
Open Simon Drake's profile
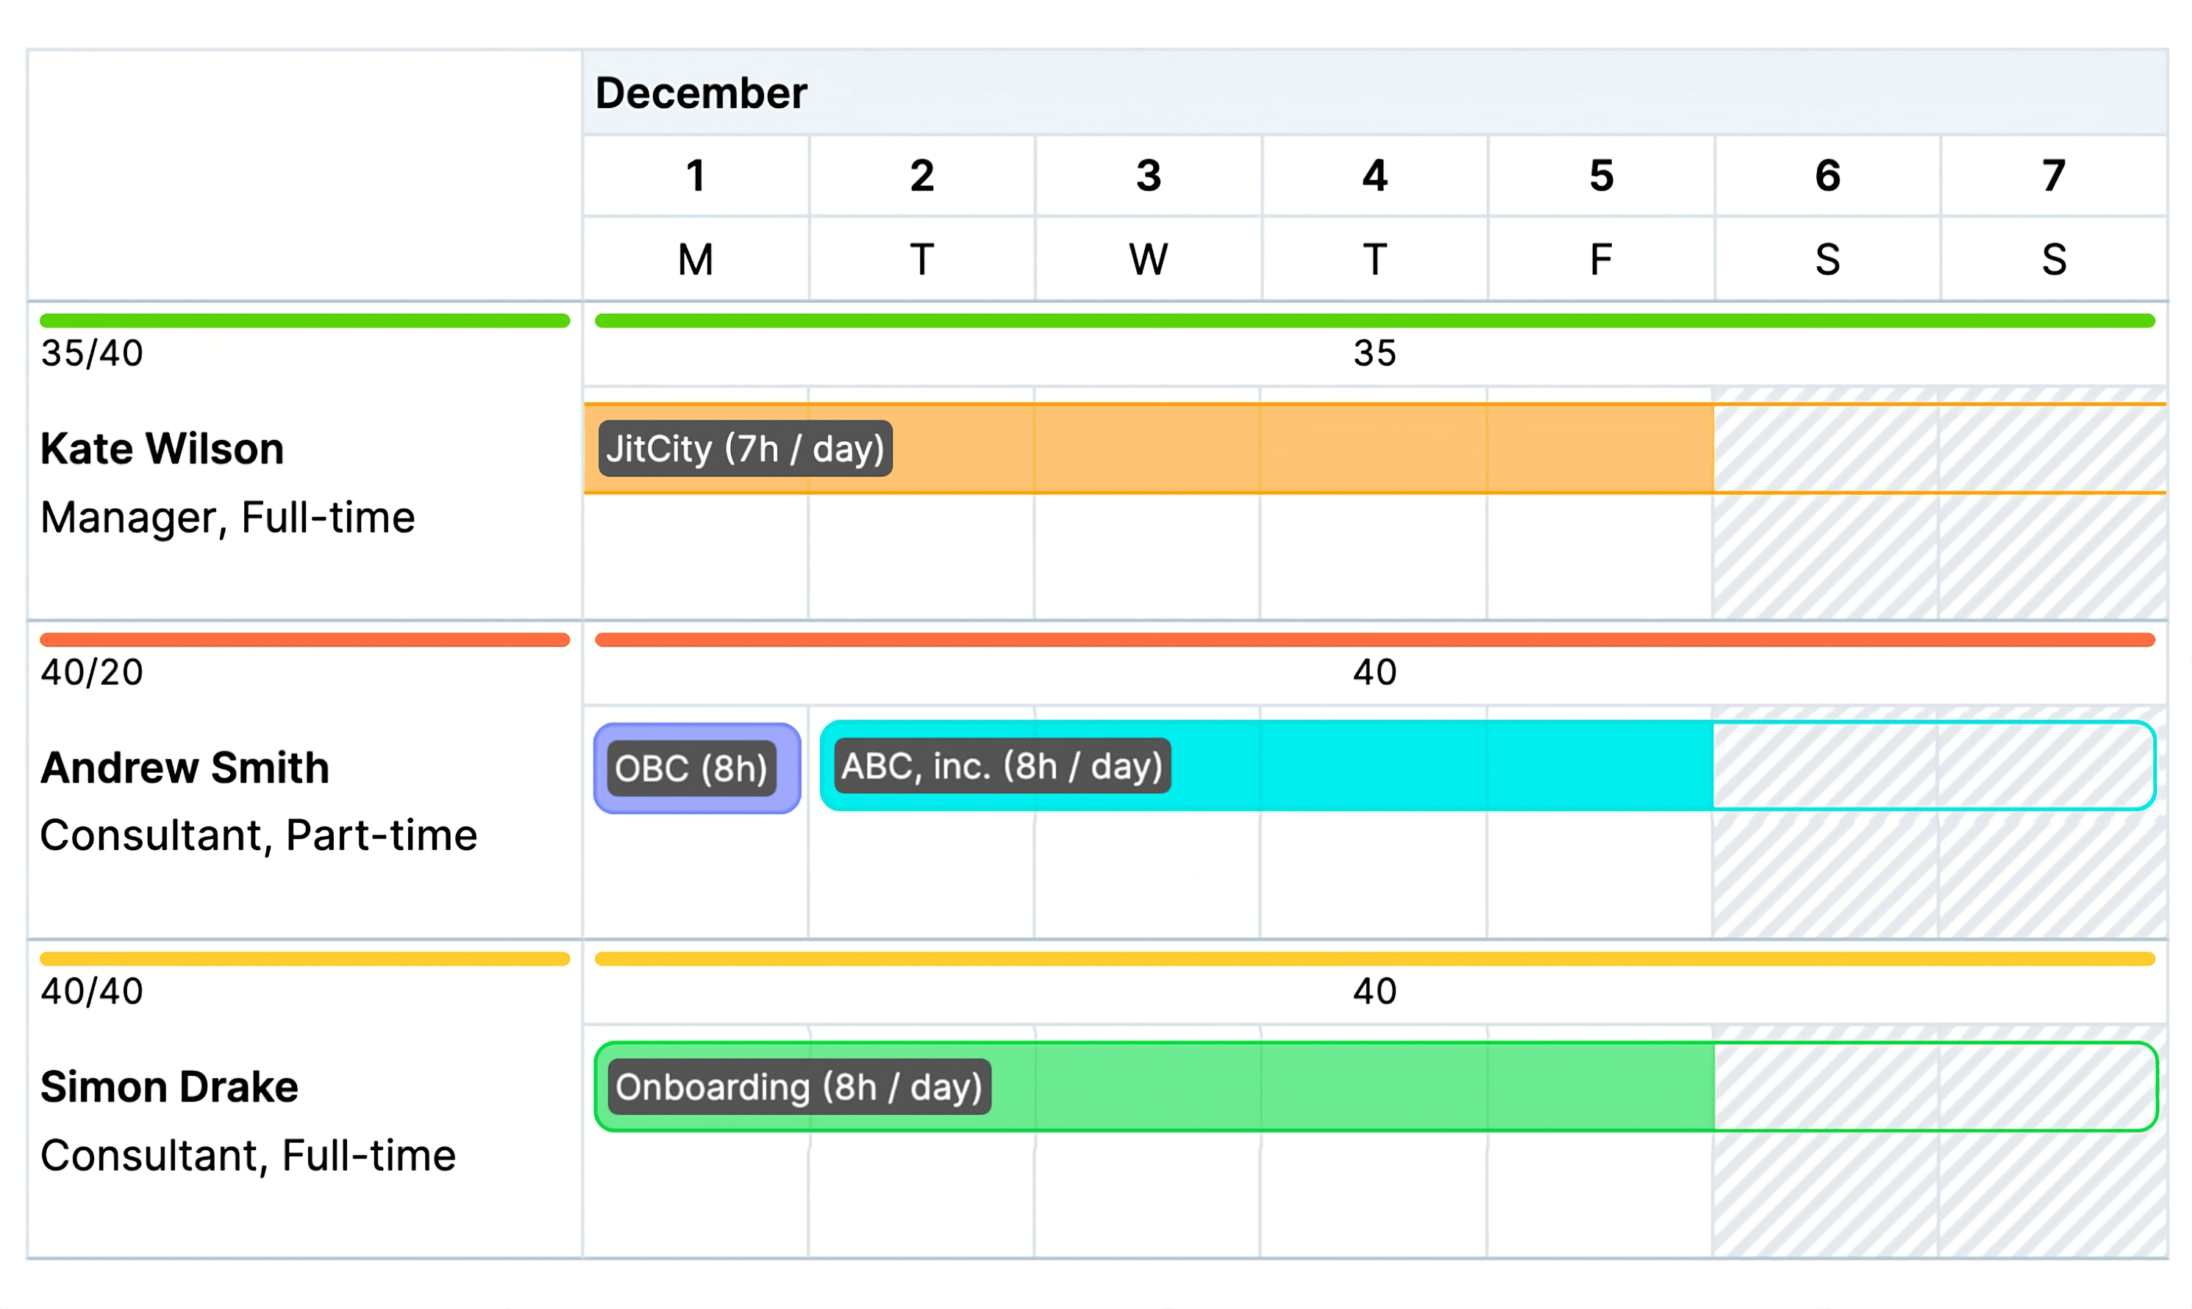169,1087
